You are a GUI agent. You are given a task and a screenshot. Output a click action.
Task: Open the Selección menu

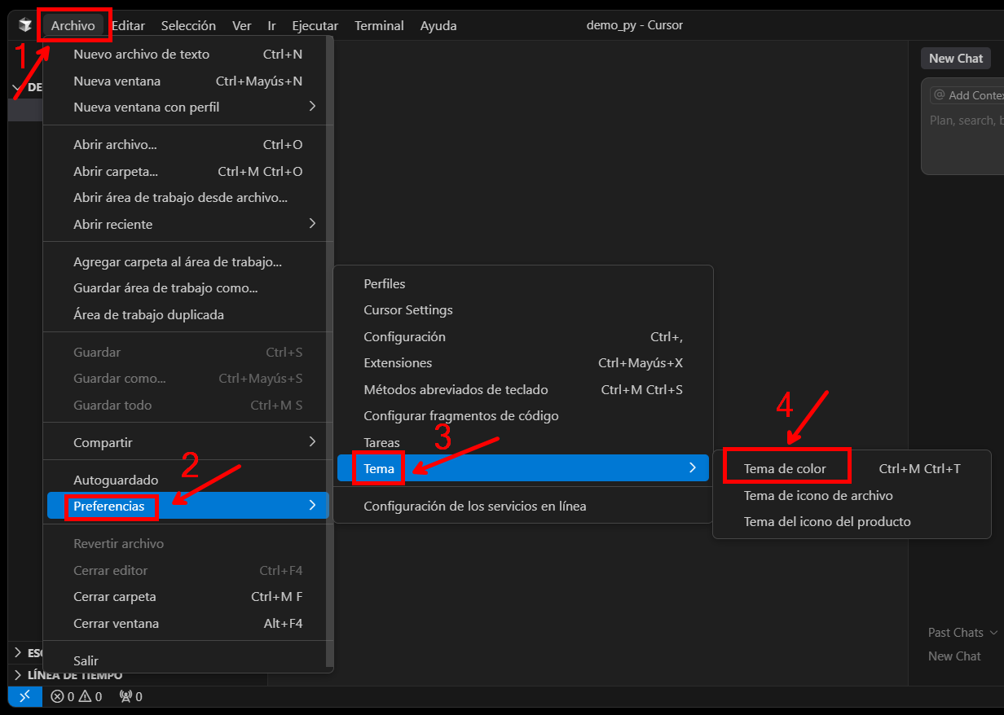(188, 25)
